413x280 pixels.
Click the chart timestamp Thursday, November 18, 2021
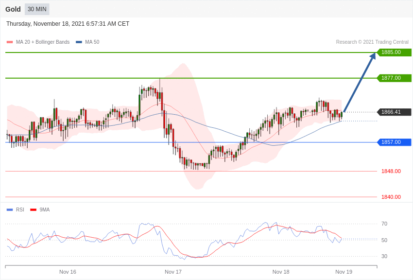(68, 24)
